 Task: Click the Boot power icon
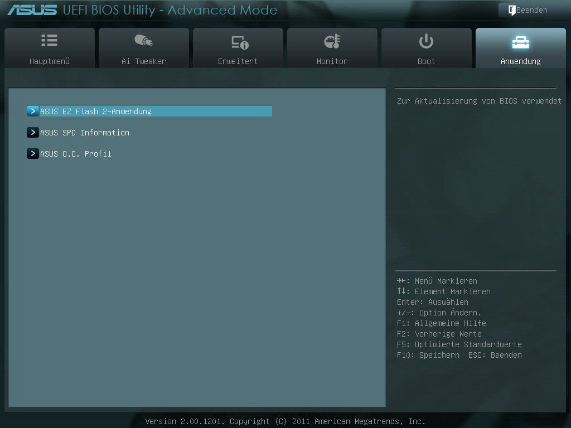pos(426,41)
